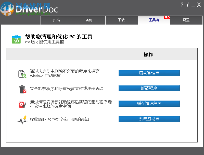Click the 卸载程序 button
The height and width of the screenshot is (155, 204).
click(149, 88)
